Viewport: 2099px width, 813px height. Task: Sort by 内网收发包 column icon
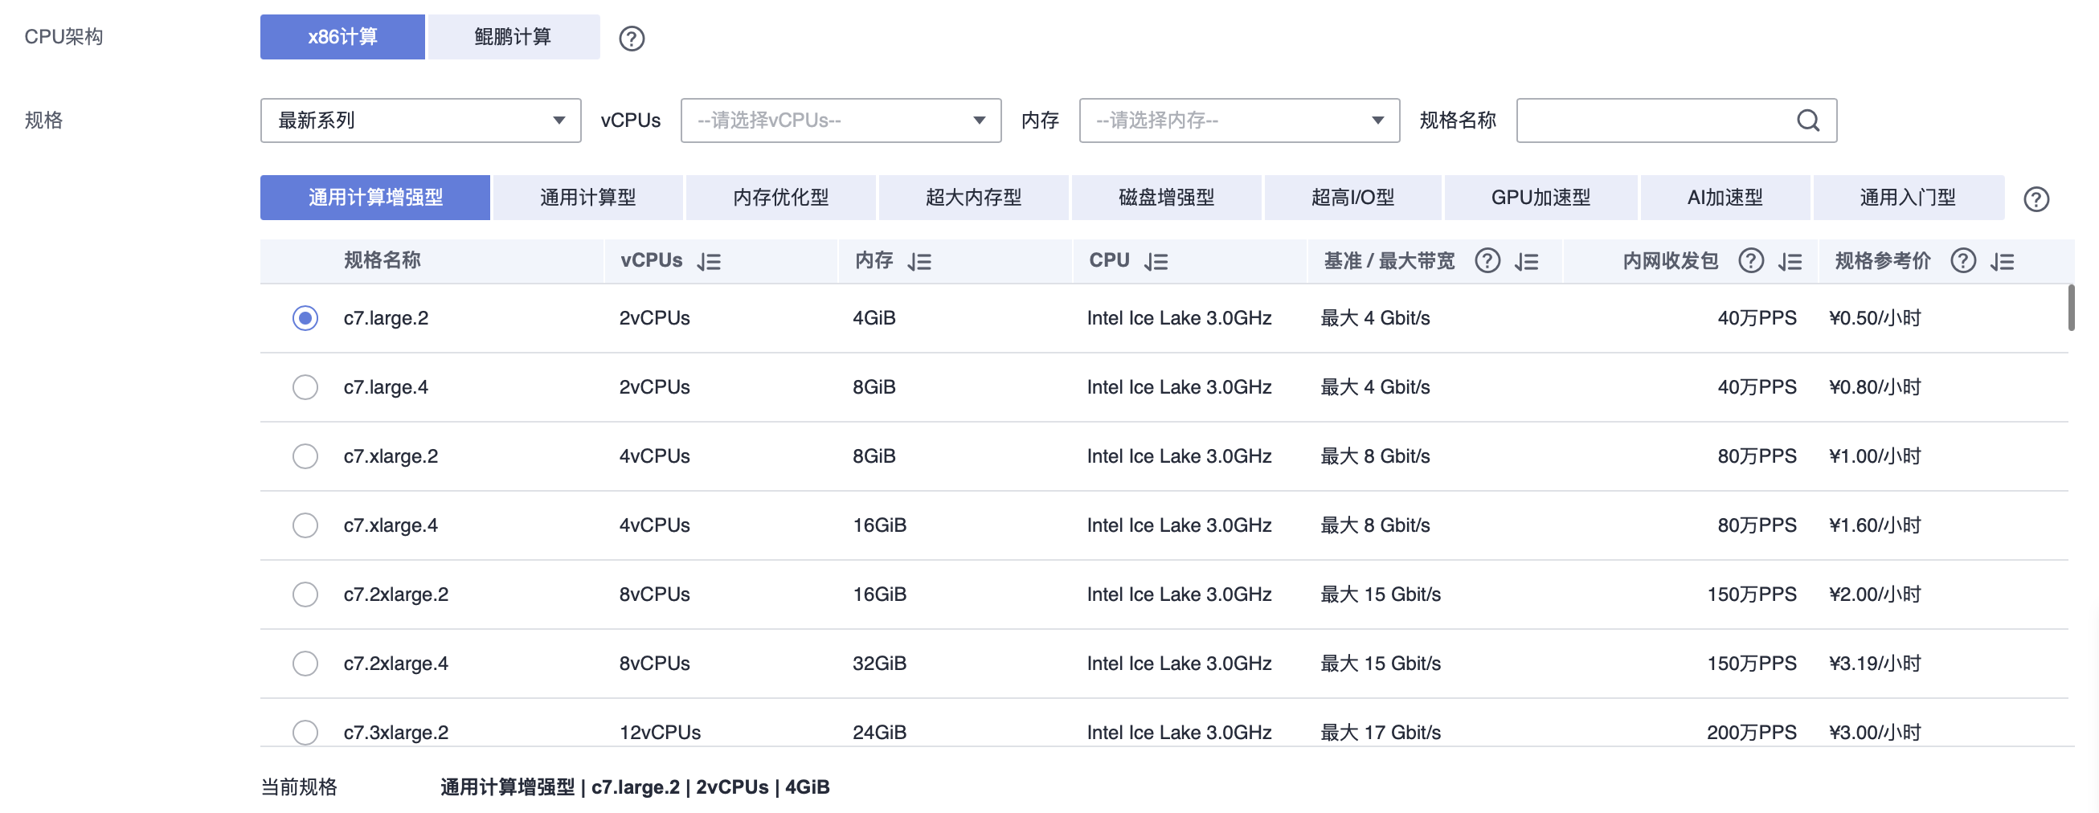1790,262
